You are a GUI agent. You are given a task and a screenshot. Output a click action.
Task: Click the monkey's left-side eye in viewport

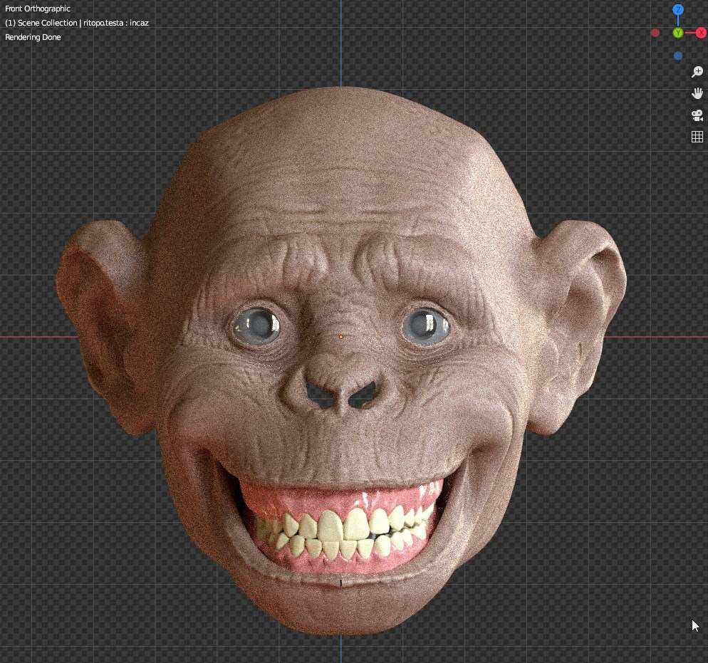pos(254,324)
